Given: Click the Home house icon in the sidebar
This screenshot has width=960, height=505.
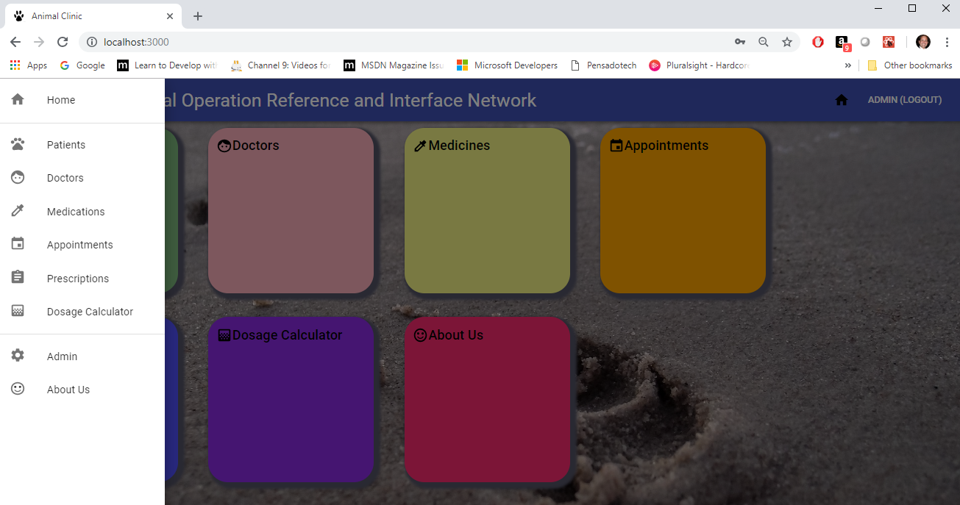Looking at the screenshot, I should pos(18,99).
